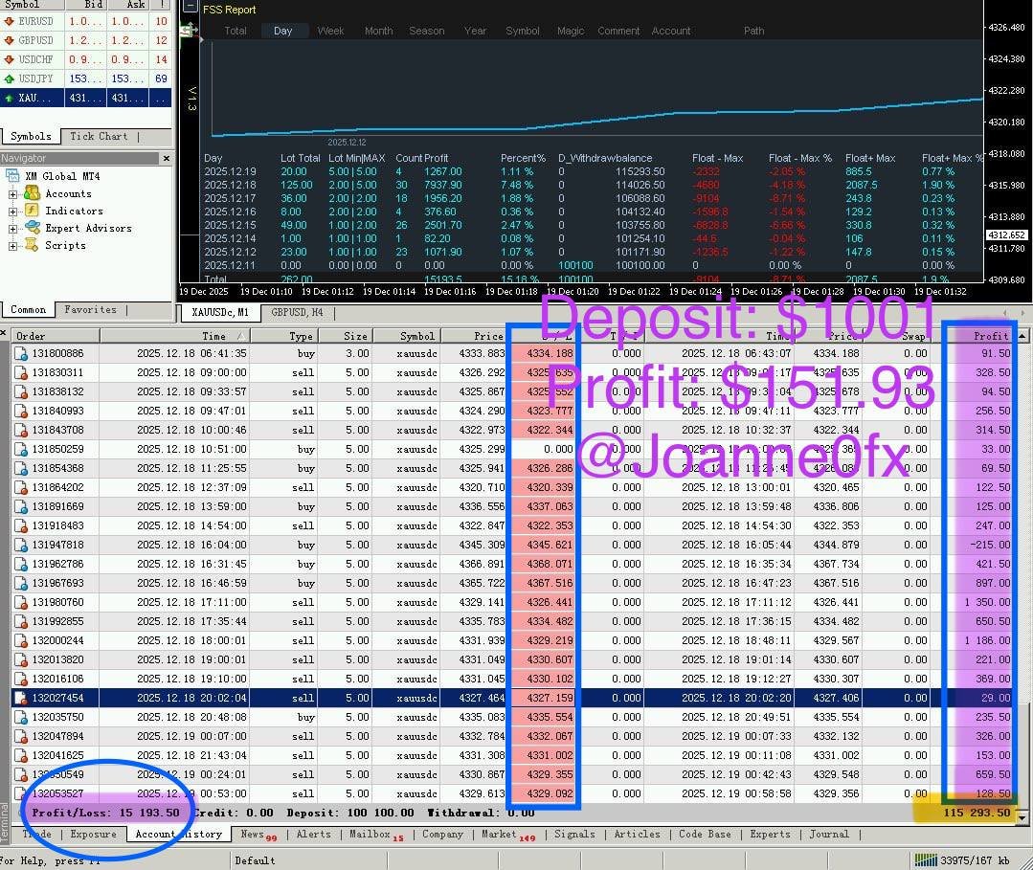The image size is (1033, 870).
Task: Select Path option in FSS Report
Action: [x=754, y=31]
